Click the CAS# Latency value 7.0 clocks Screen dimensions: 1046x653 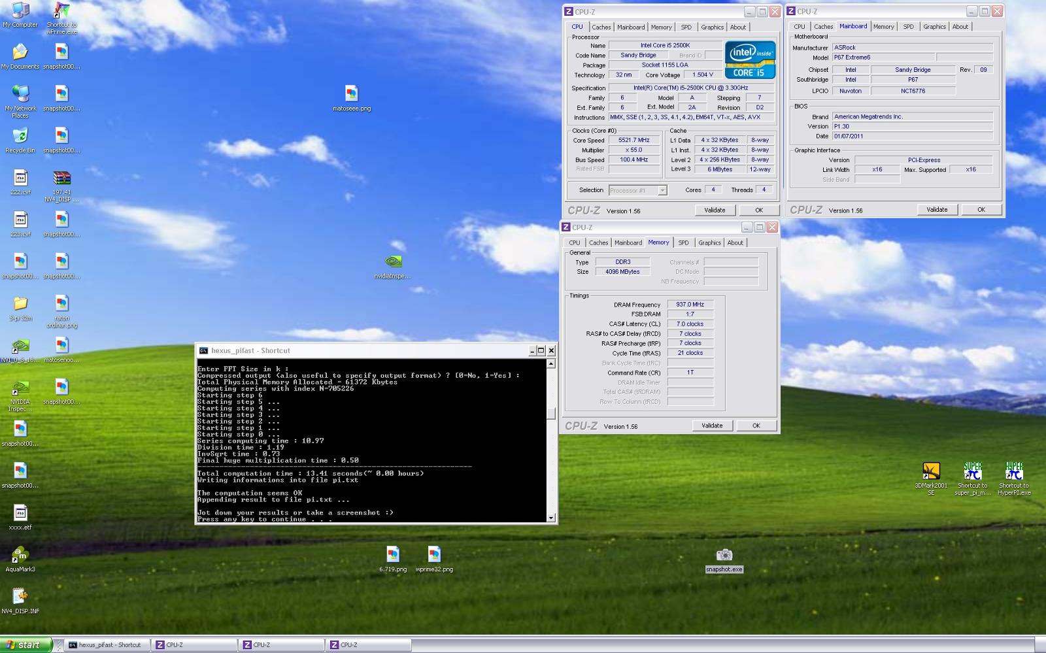(x=690, y=324)
